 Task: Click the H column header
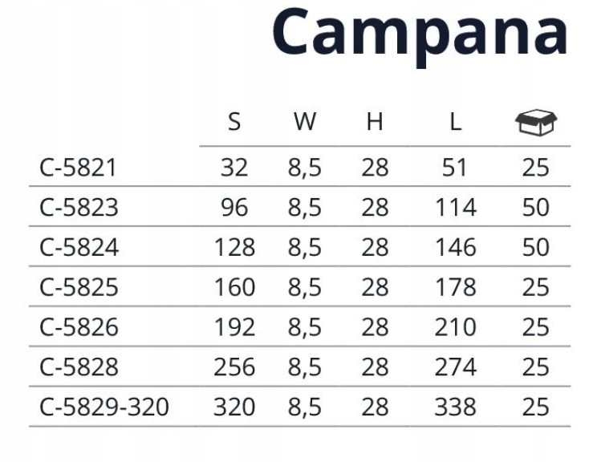(375, 122)
